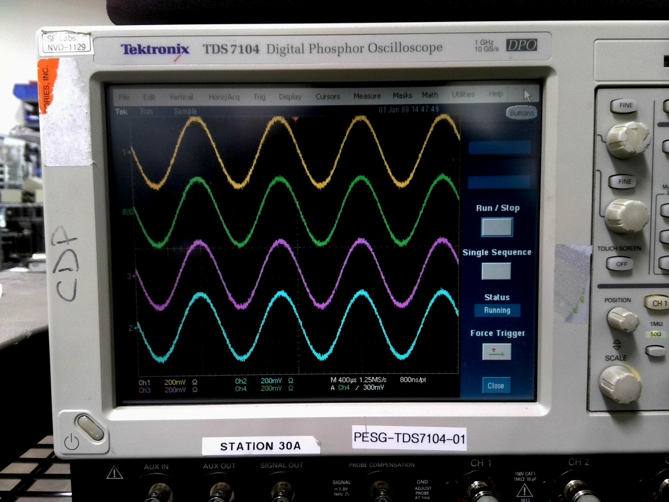Open the Horiz/Acq menu
The height and width of the screenshot is (502, 669).
tap(224, 97)
